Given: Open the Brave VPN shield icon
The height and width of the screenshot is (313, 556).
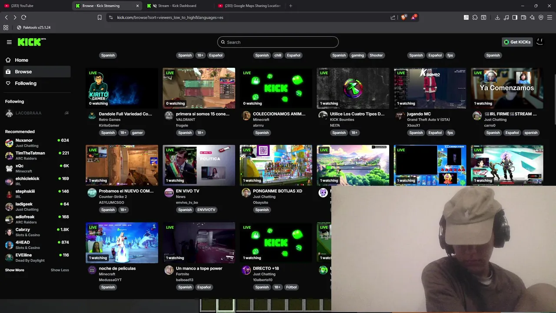Looking at the screenshot, I should pyautogui.click(x=541, y=17).
